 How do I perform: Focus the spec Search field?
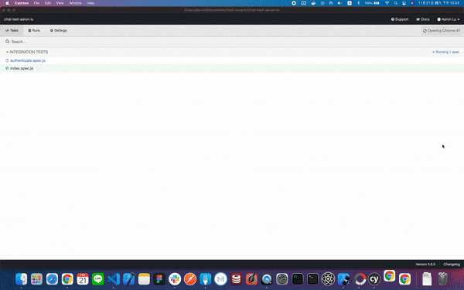click(232, 42)
